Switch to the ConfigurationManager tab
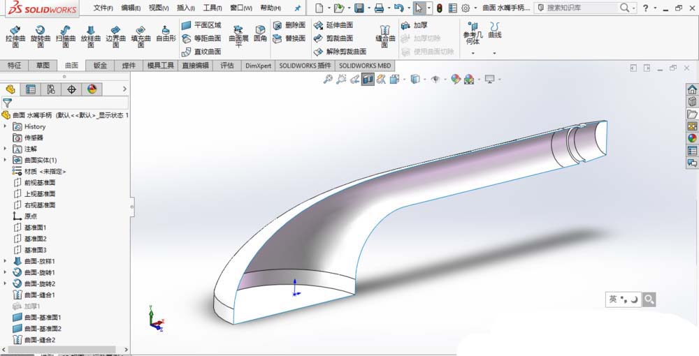Image resolution: width=699 pixels, height=356 pixels. click(x=51, y=89)
